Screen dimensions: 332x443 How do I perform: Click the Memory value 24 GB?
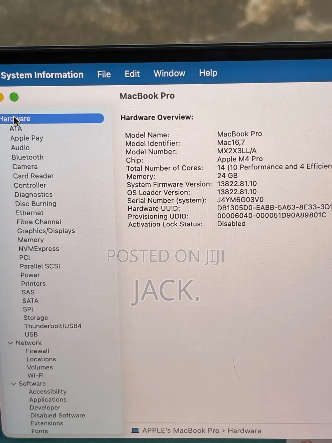[227, 176]
